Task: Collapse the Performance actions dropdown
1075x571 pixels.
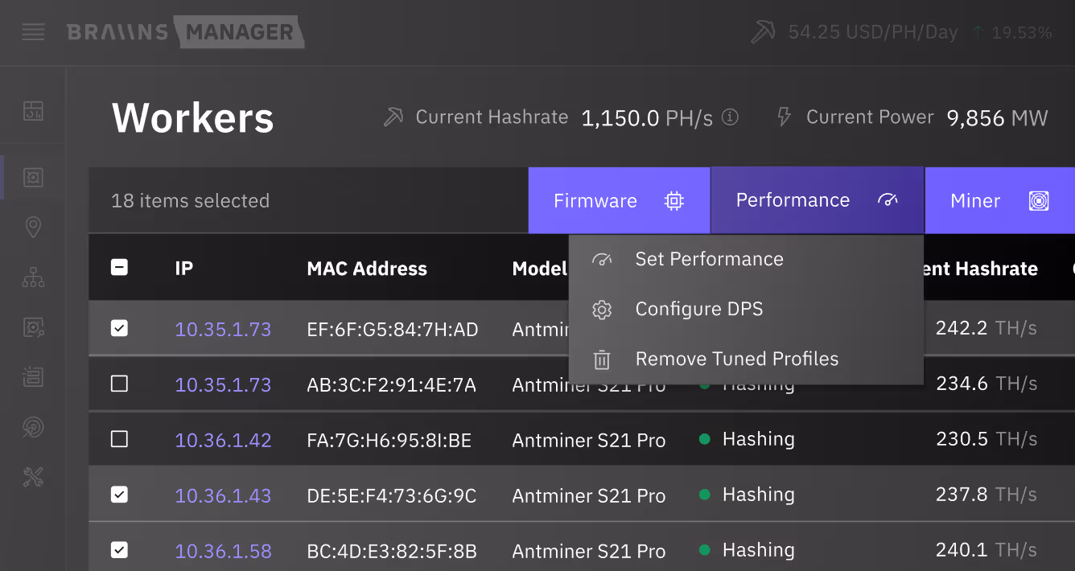Action: point(818,200)
